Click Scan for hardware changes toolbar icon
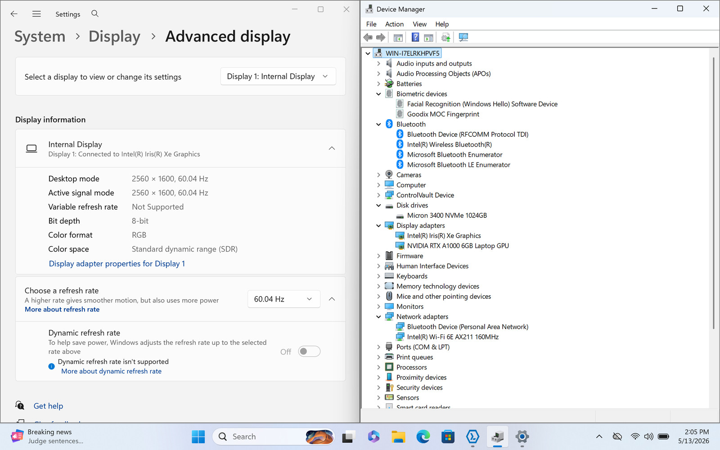 463,37
